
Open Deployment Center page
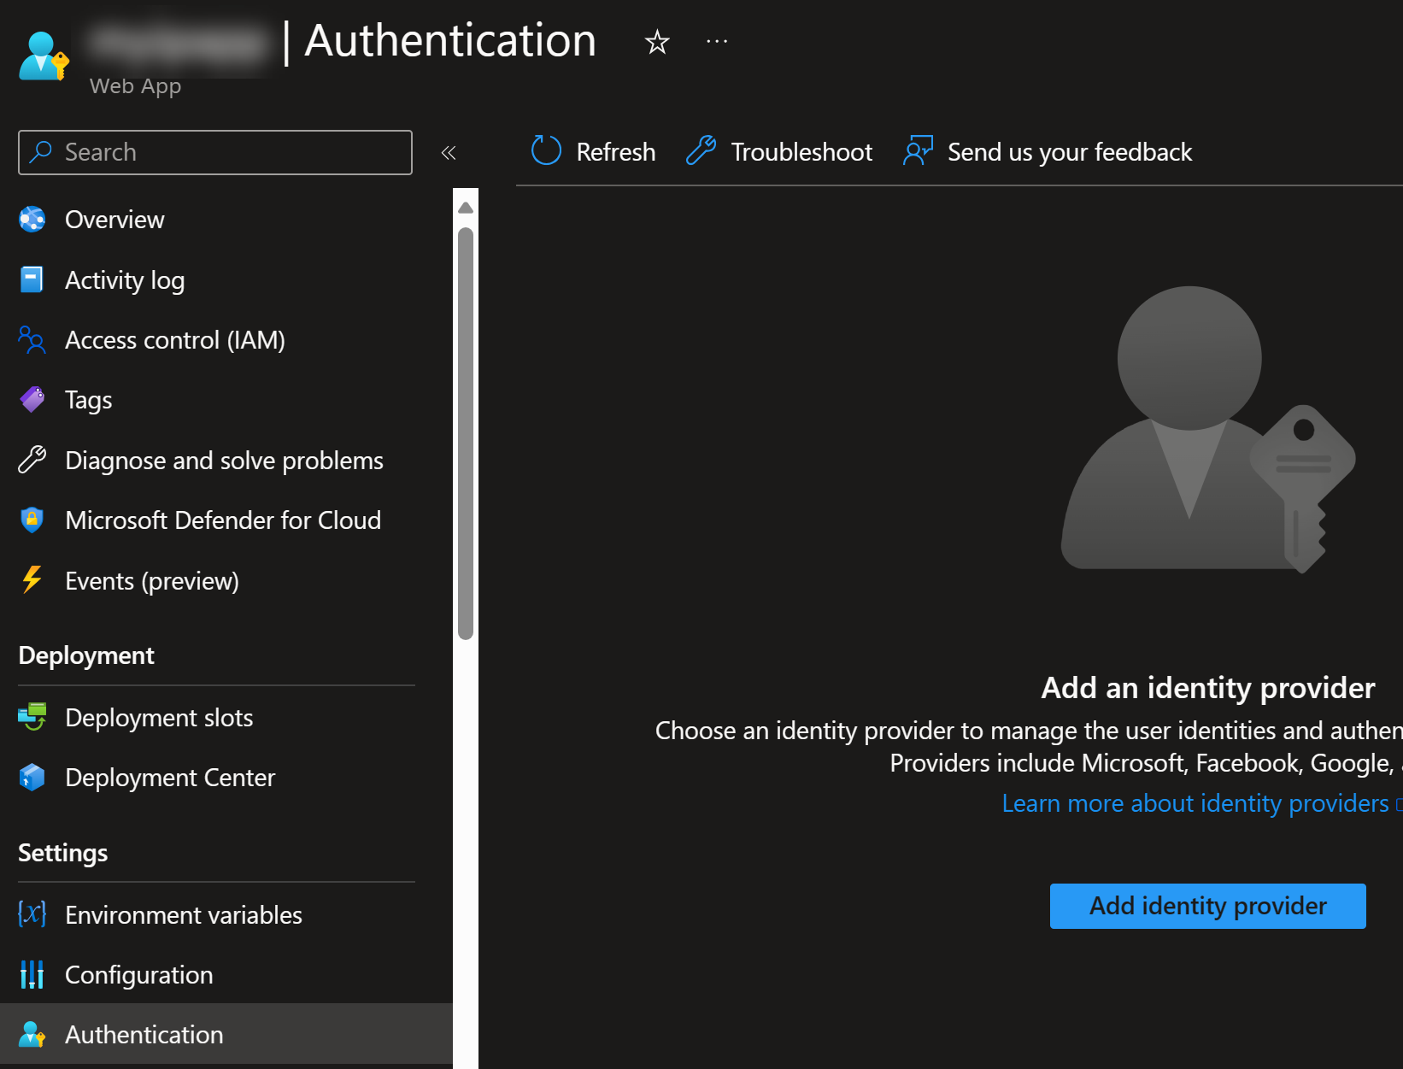(x=170, y=778)
